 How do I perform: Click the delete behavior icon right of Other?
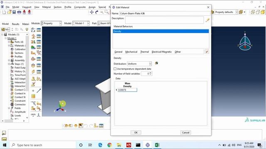point(207,52)
